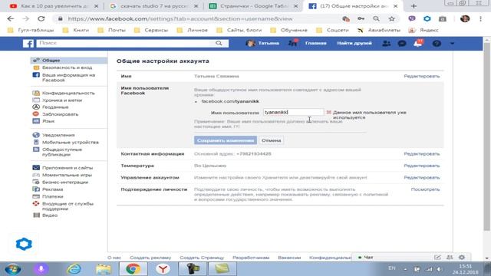
Task: Open Общедоступные публикации settings
Action: click(62, 152)
